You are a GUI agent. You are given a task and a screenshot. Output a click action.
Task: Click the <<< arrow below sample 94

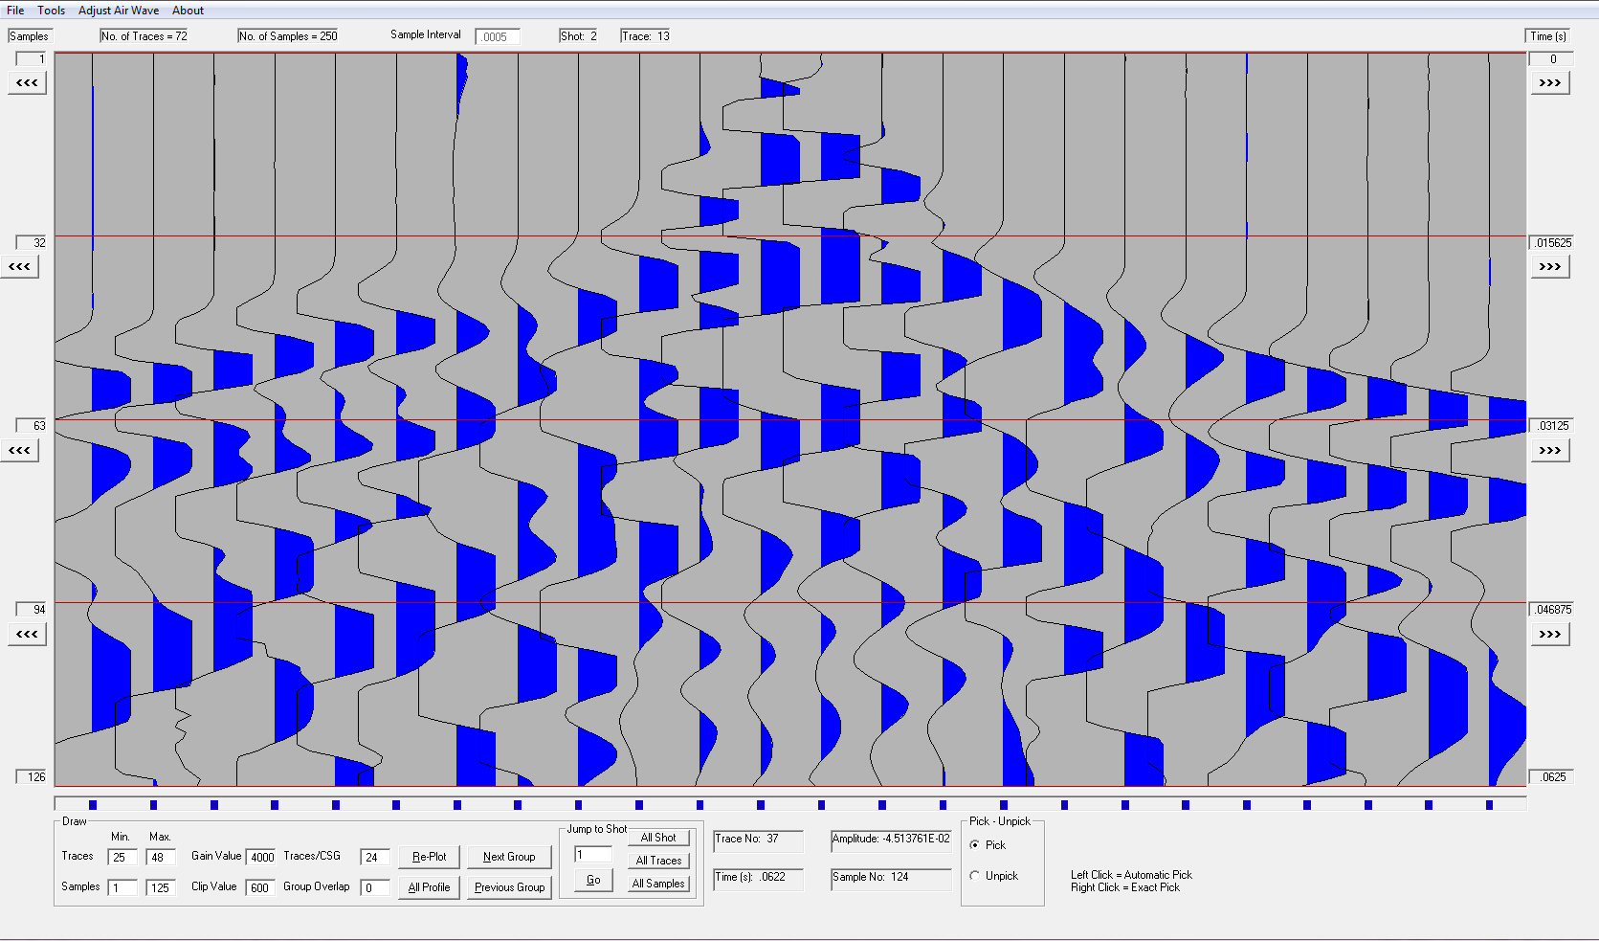coord(27,635)
